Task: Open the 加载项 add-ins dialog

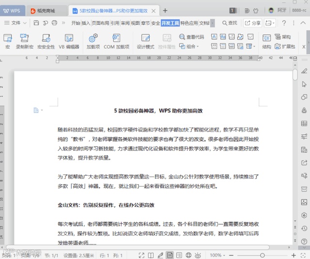Action: (93, 41)
